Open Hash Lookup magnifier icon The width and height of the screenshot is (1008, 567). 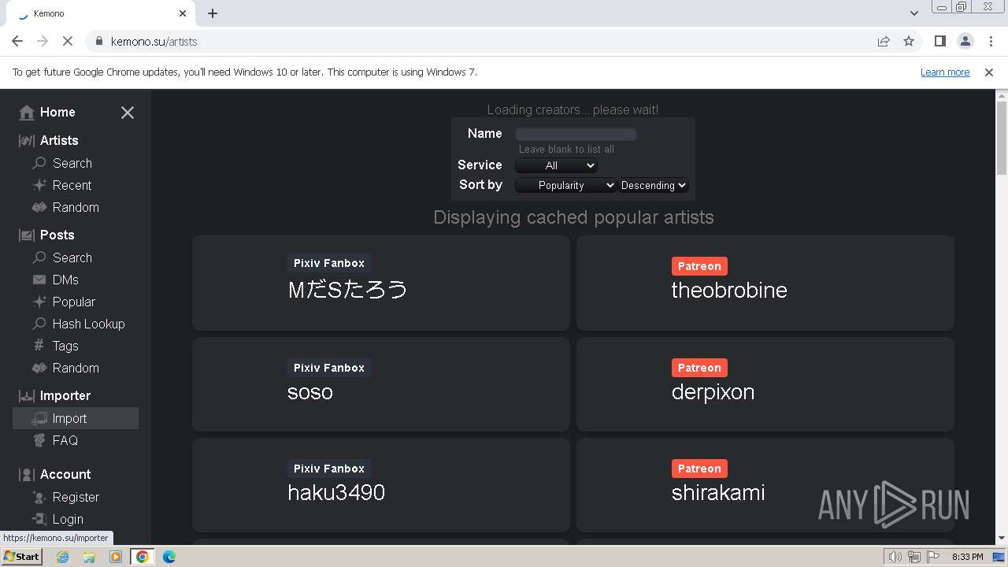click(39, 324)
